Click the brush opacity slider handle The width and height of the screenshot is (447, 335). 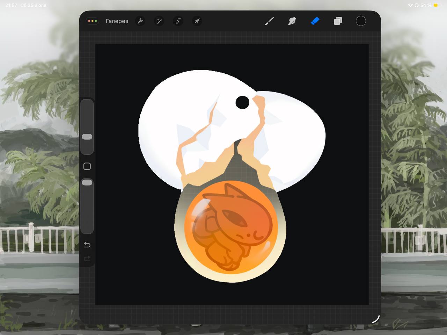[87, 182]
